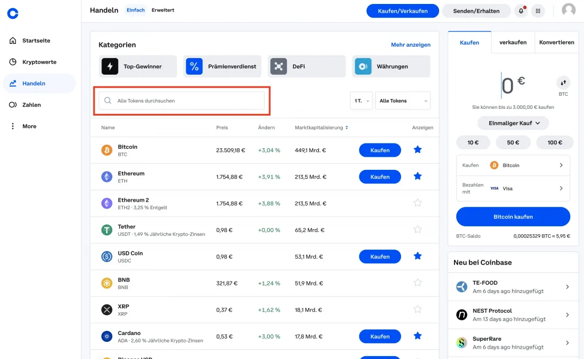Focus the Alle Tokens durchsuchen search field
Viewport: 584px width, 359px height.
pos(182,101)
